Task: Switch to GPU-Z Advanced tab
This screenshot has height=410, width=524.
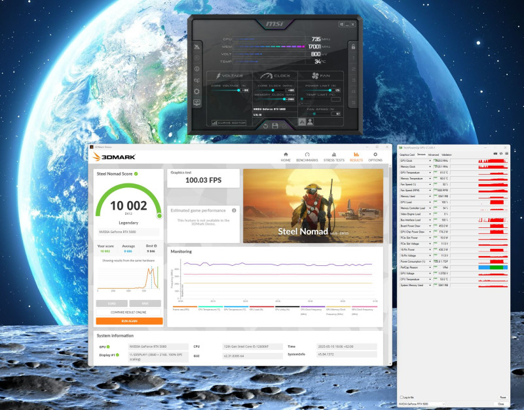Action: click(x=434, y=155)
